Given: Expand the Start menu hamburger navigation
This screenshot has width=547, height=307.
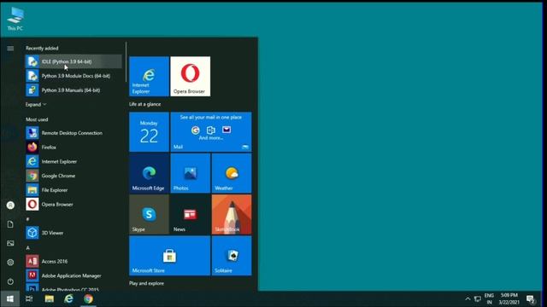Looking at the screenshot, I should (x=10, y=49).
